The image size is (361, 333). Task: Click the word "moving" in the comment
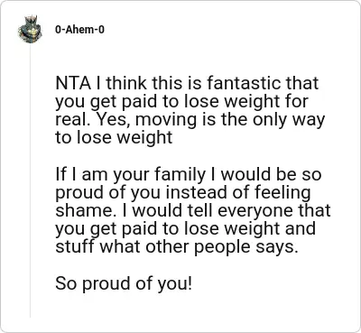click(167, 120)
